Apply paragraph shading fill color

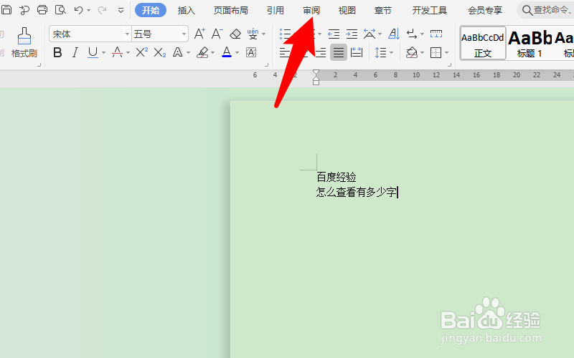tap(412, 52)
